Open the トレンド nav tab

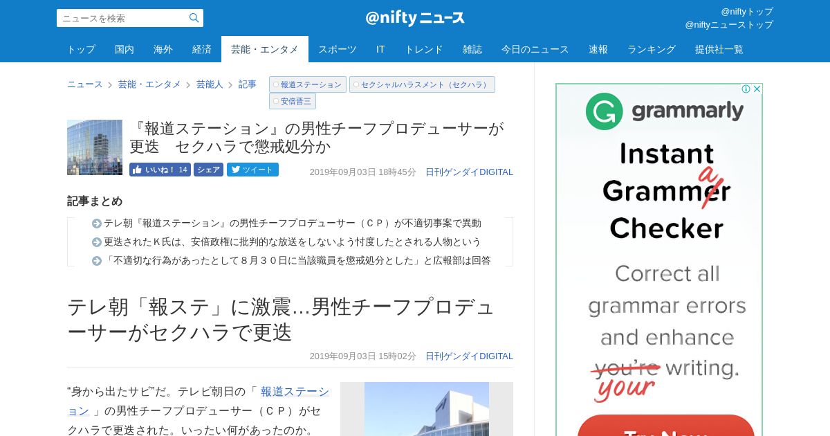424,49
